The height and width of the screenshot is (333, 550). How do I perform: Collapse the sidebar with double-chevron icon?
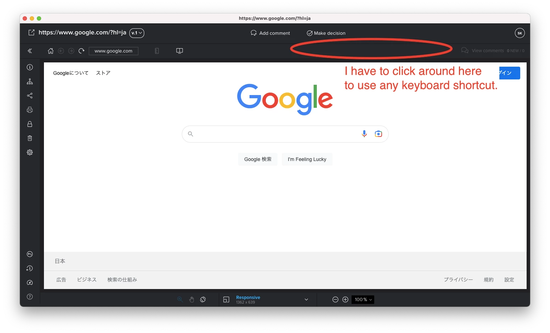point(30,51)
